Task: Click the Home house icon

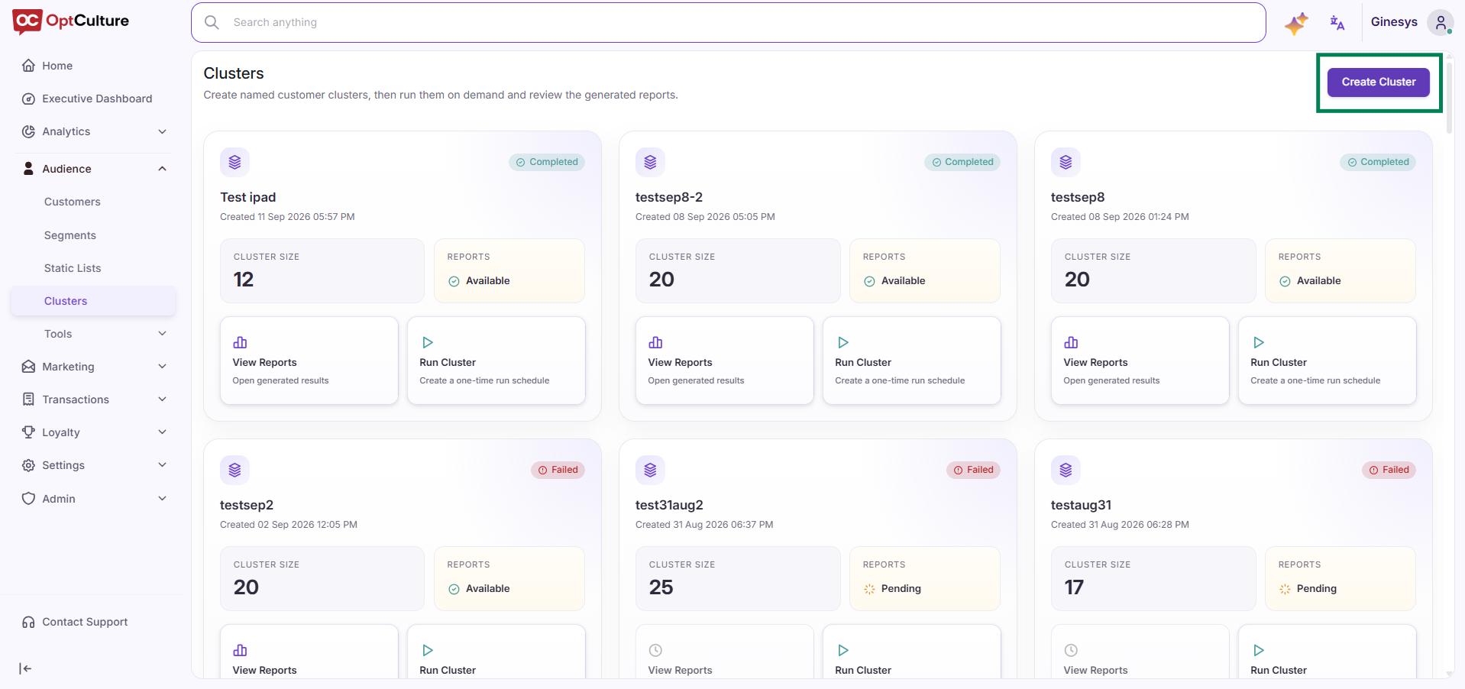Action: pos(28,66)
